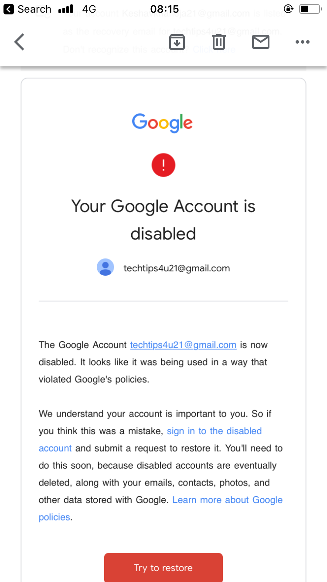Image resolution: width=327 pixels, height=582 pixels.
Task: Tap the back arrow to leave email
Action: [19, 42]
